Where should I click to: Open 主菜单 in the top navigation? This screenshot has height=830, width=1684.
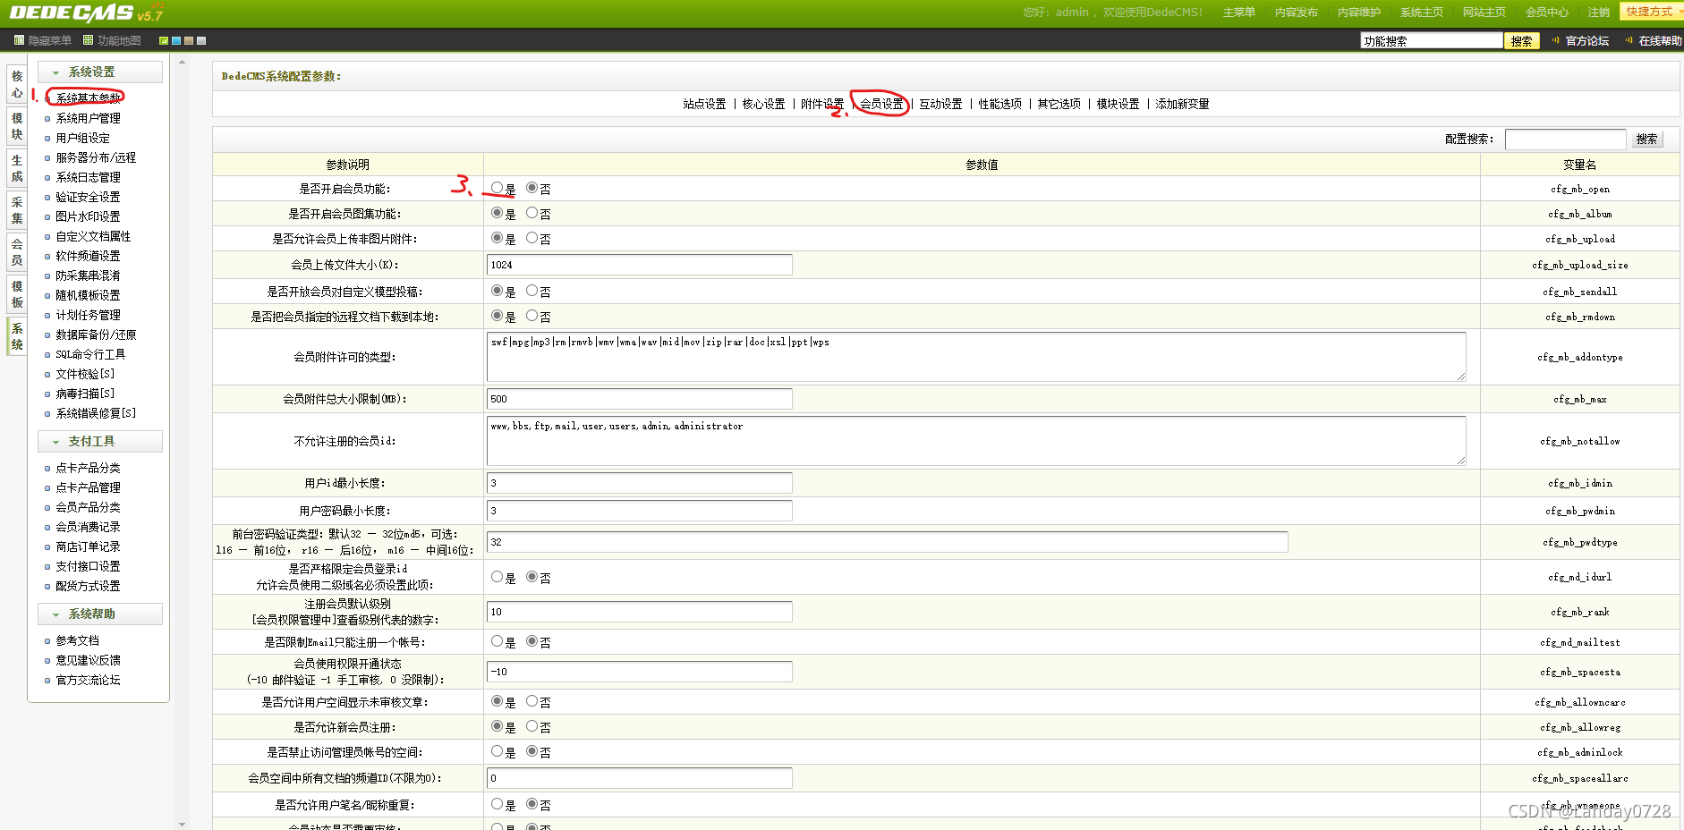pyautogui.click(x=1238, y=13)
